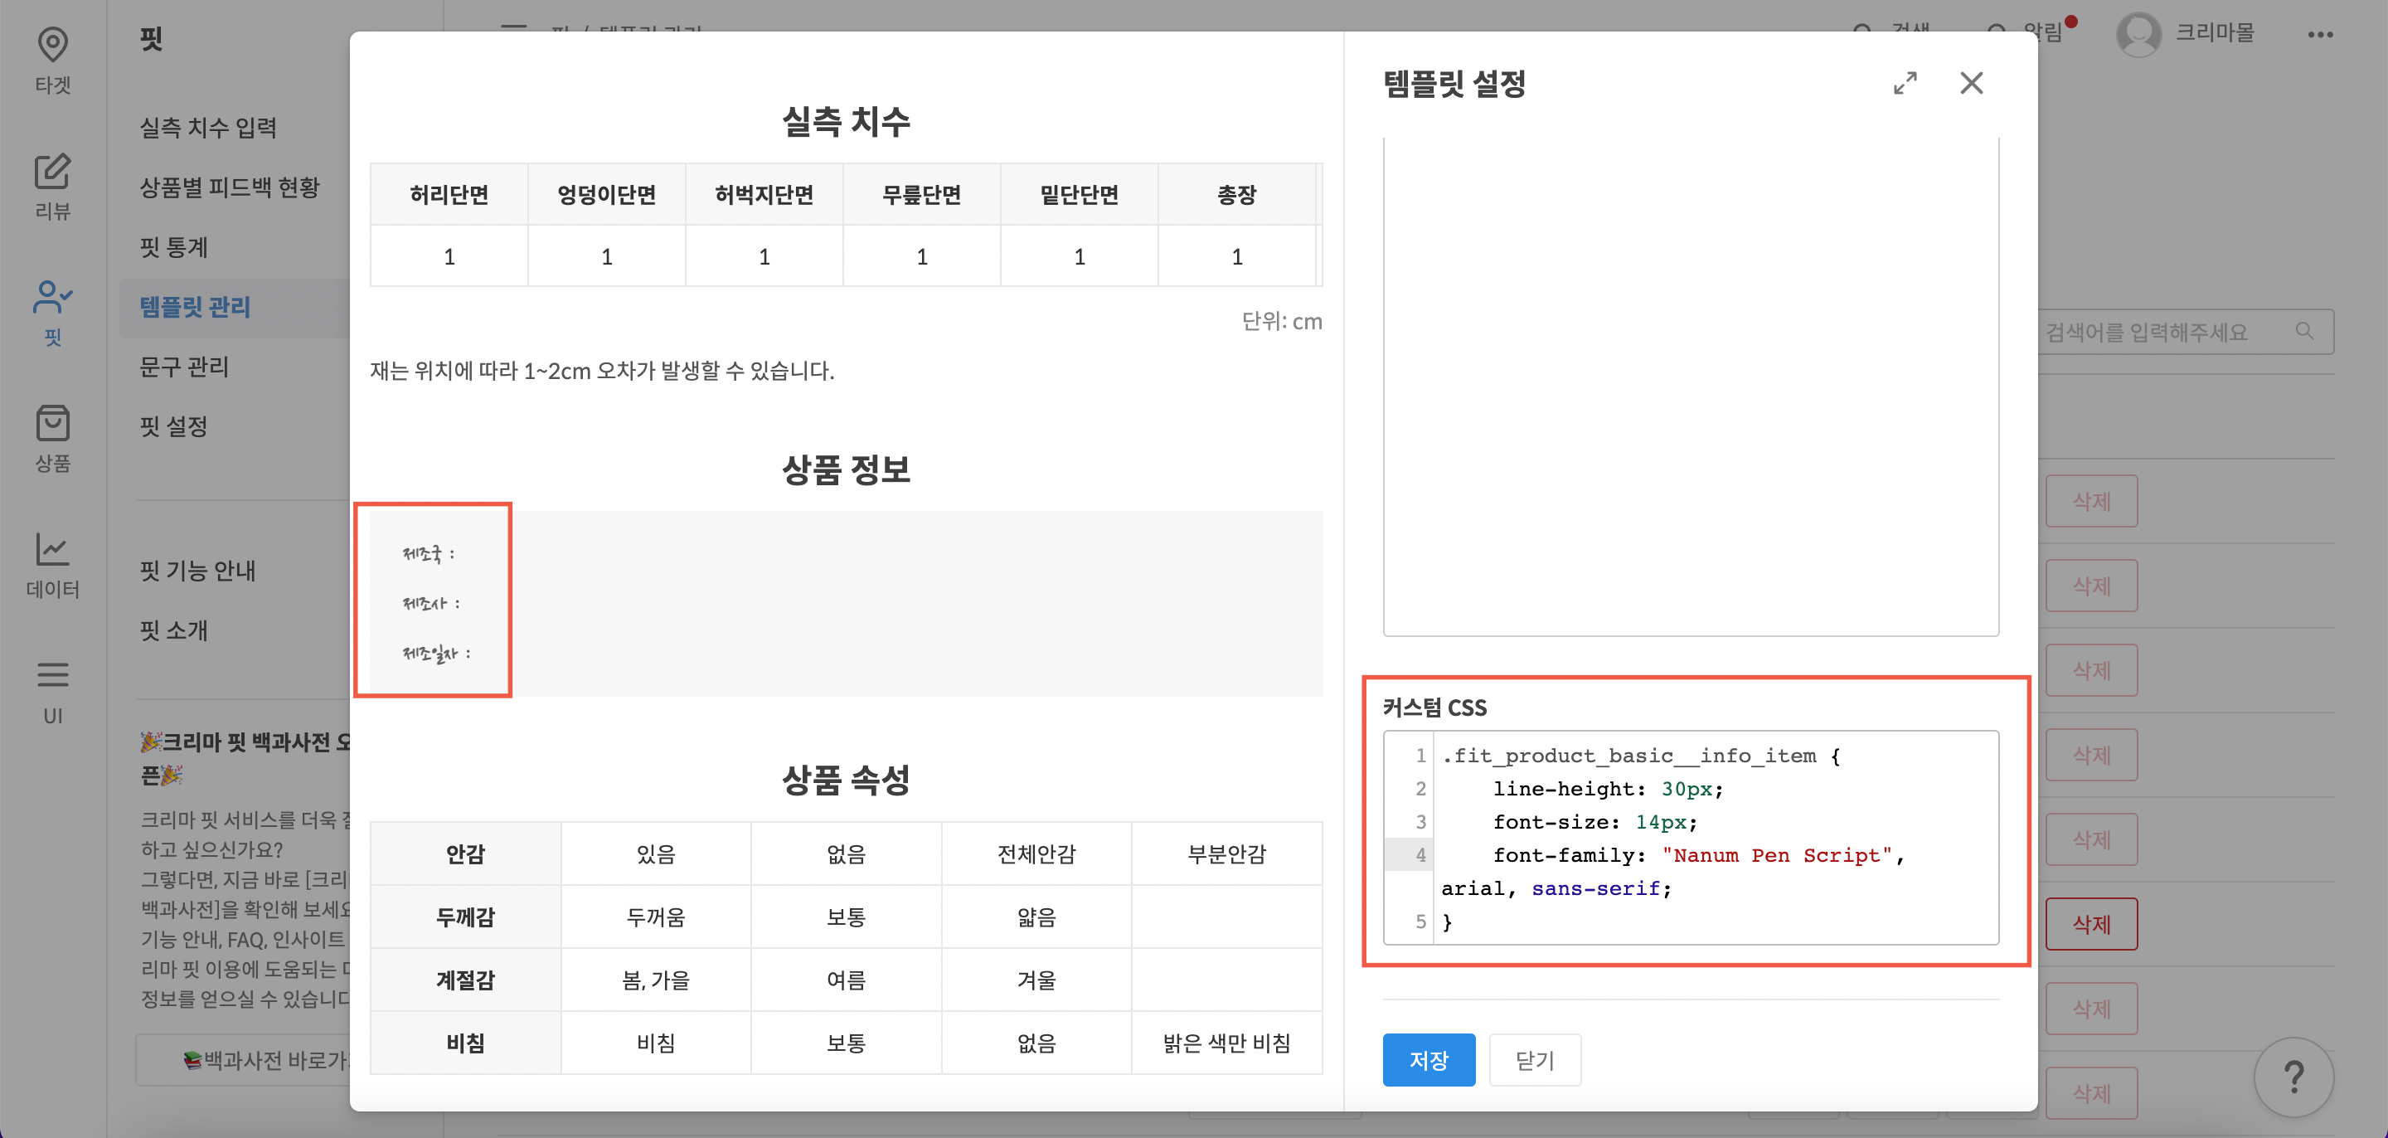Click the highlighted red 삭제 button

(x=2091, y=923)
